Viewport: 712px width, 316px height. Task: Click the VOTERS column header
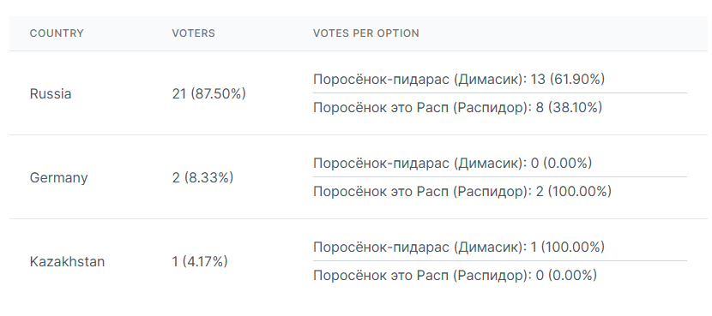point(193,33)
